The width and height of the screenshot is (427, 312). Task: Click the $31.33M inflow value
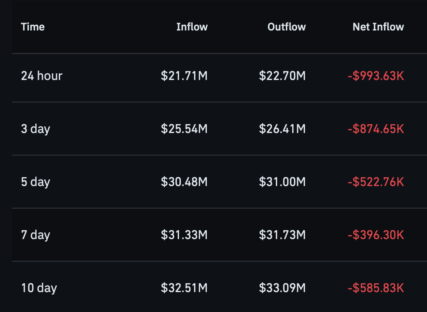184,235
